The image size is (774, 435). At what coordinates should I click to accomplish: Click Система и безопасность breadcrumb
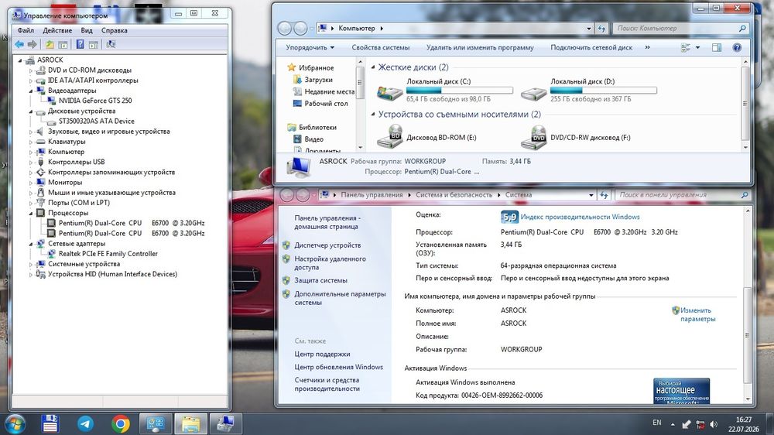pos(454,195)
